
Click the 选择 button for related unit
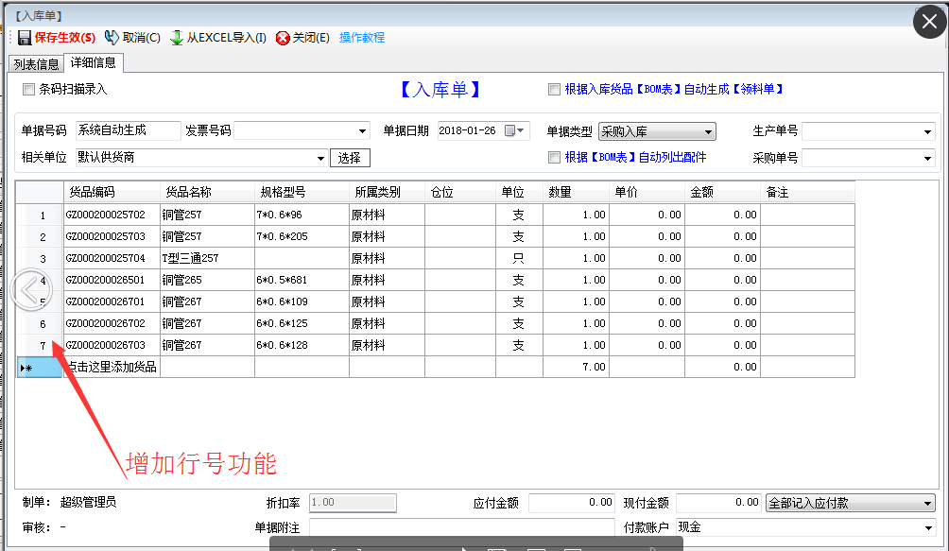click(x=350, y=158)
